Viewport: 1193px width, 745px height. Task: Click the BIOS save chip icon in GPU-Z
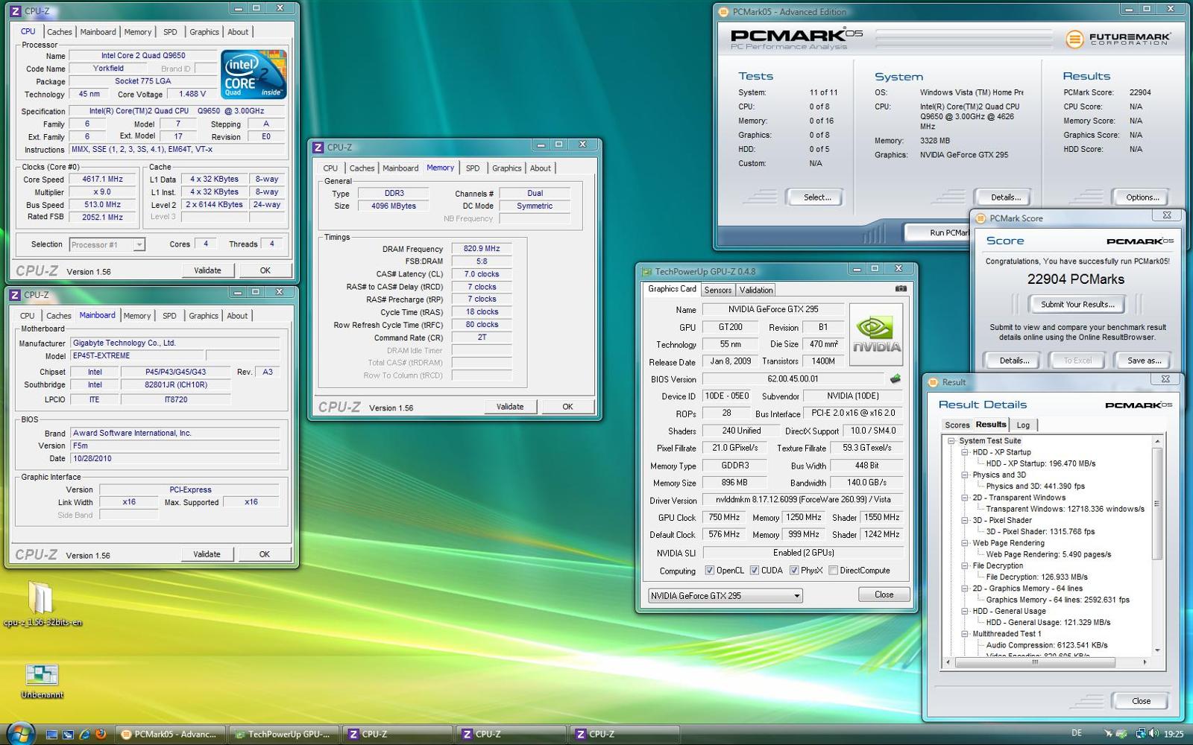click(895, 378)
